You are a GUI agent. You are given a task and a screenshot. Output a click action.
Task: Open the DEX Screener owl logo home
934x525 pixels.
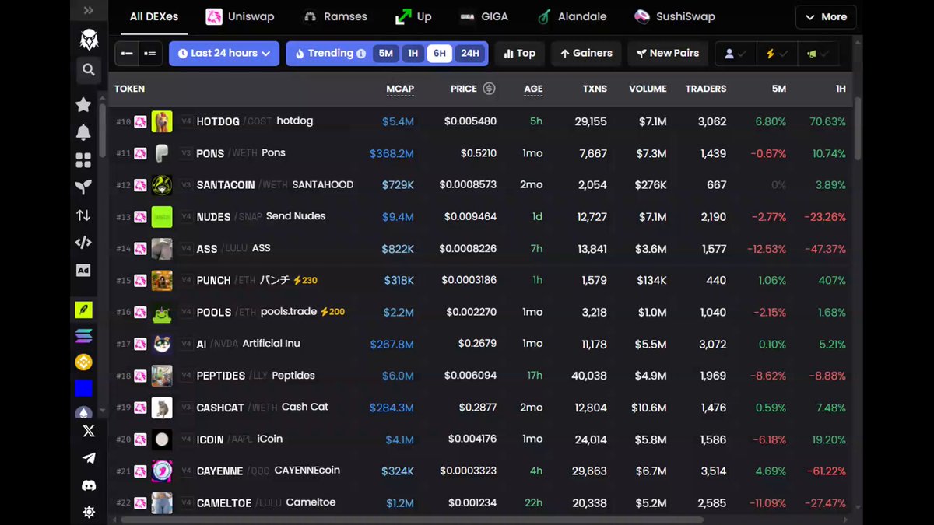tap(89, 40)
